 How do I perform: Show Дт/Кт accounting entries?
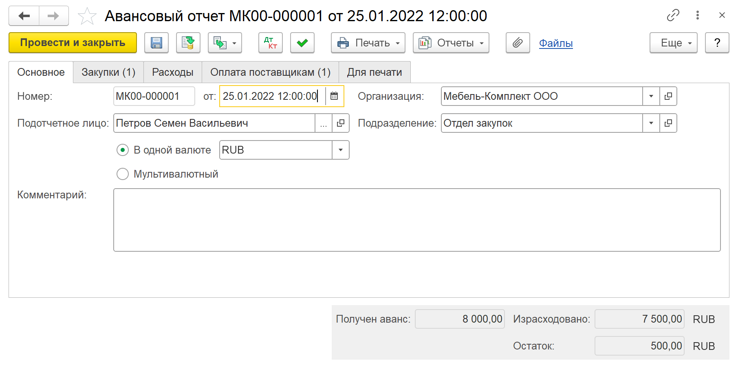pos(270,43)
